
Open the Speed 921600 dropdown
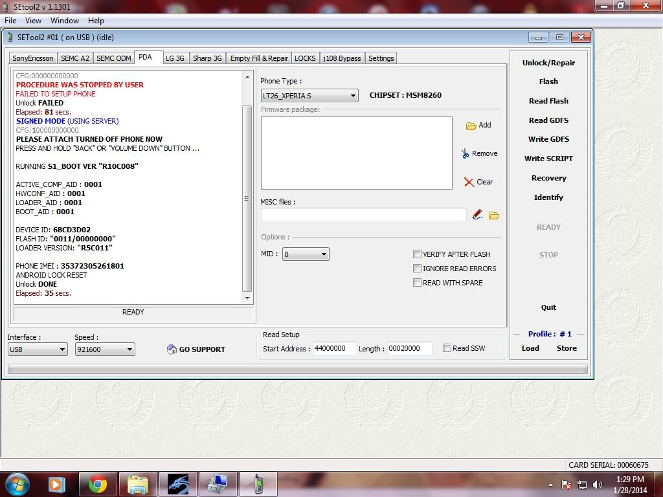[x=105, y=349]
